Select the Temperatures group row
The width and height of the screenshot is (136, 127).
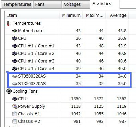[27, 23]
